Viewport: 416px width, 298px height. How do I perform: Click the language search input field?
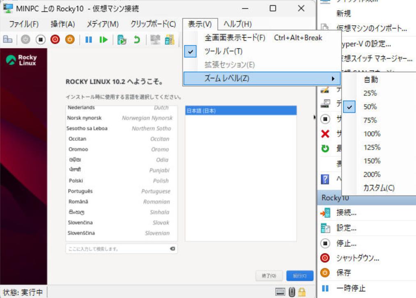tap(122, 249)
